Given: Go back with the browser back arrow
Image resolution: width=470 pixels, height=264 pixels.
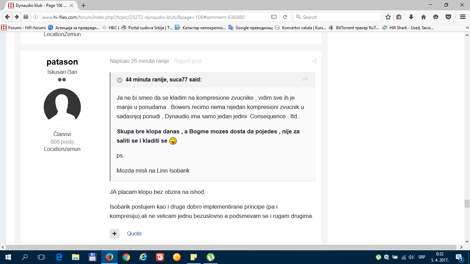Looking at the screenshot, I should click(x=8, y=17).
